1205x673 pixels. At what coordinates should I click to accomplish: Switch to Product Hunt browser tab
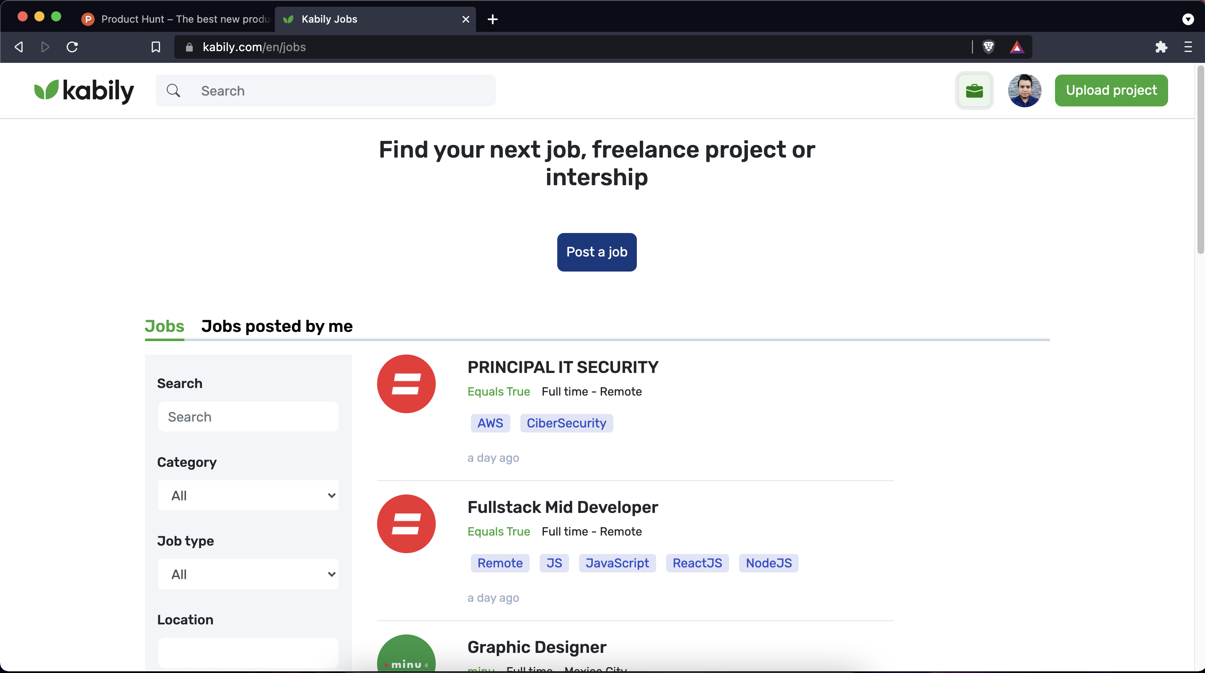tap(178, 19)
